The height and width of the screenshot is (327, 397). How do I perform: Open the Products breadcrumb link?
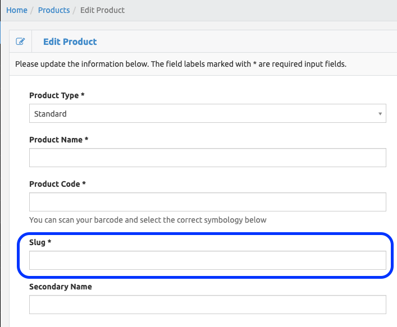tap(54, 10)
